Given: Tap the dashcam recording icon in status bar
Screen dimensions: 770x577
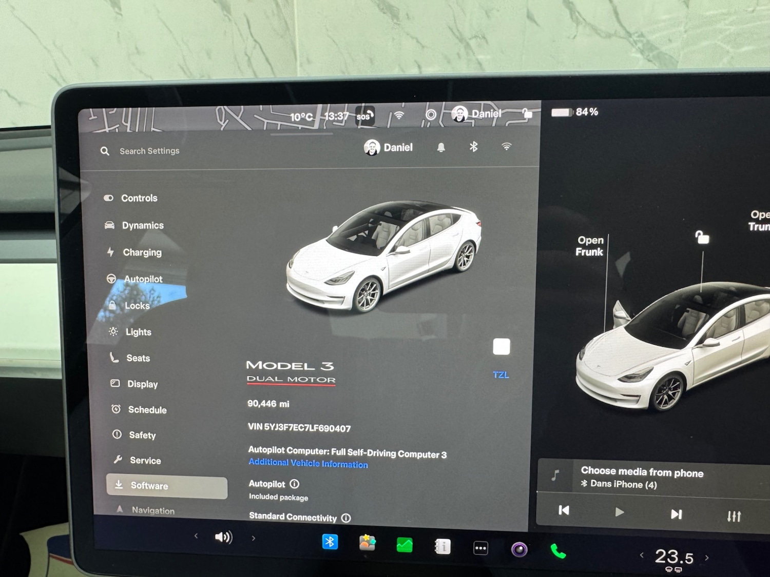Looking at the screenshot, I should tap(431, 114).
